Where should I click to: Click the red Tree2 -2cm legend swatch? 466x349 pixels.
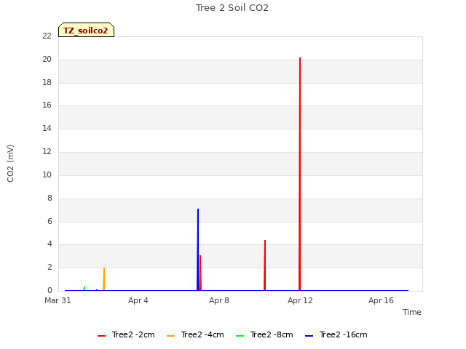click(x=102, y=336)
